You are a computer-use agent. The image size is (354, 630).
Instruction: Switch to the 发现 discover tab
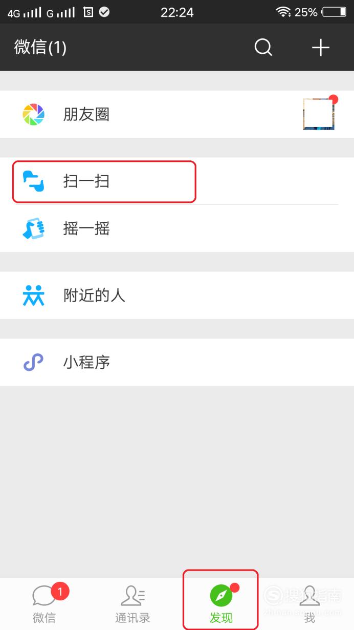coord(221,604)
